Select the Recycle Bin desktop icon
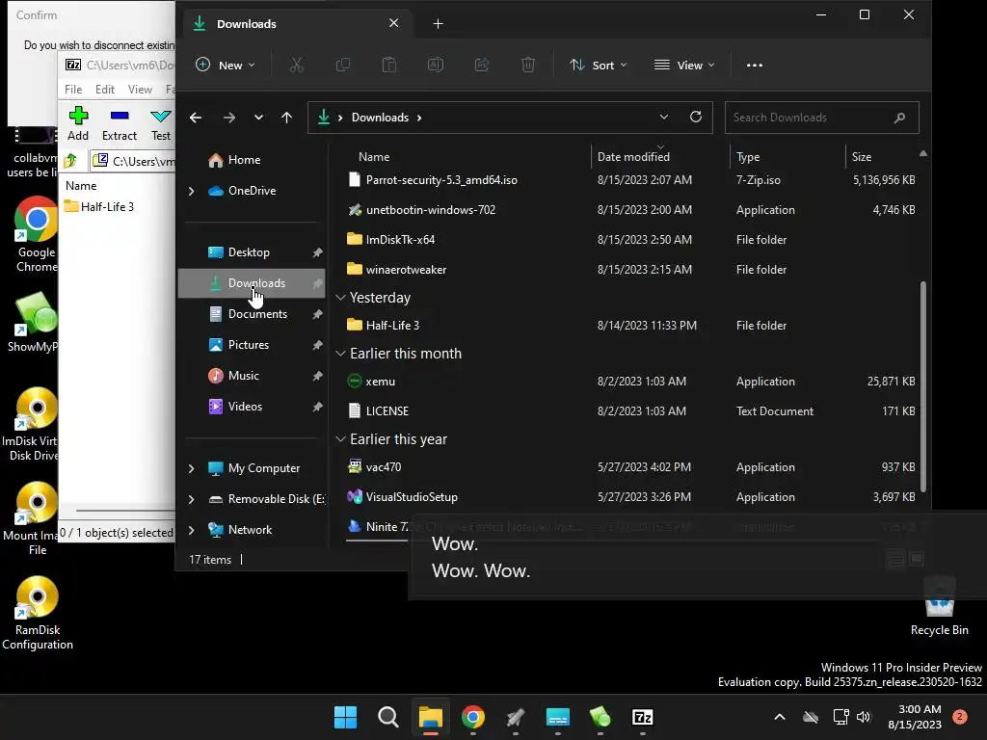The width and height of the screenshot is (987, 740). click(x=939, y=606)
